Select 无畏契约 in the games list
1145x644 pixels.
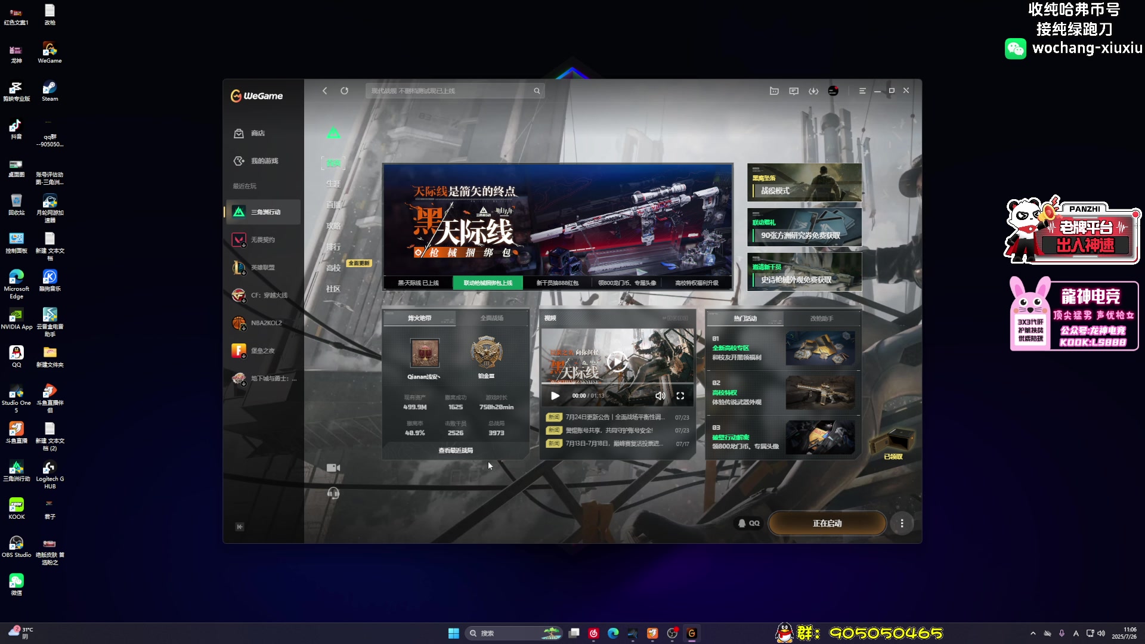coord(264,240)
